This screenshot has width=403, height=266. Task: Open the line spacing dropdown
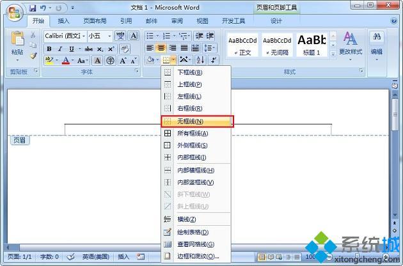coord(209,48)
